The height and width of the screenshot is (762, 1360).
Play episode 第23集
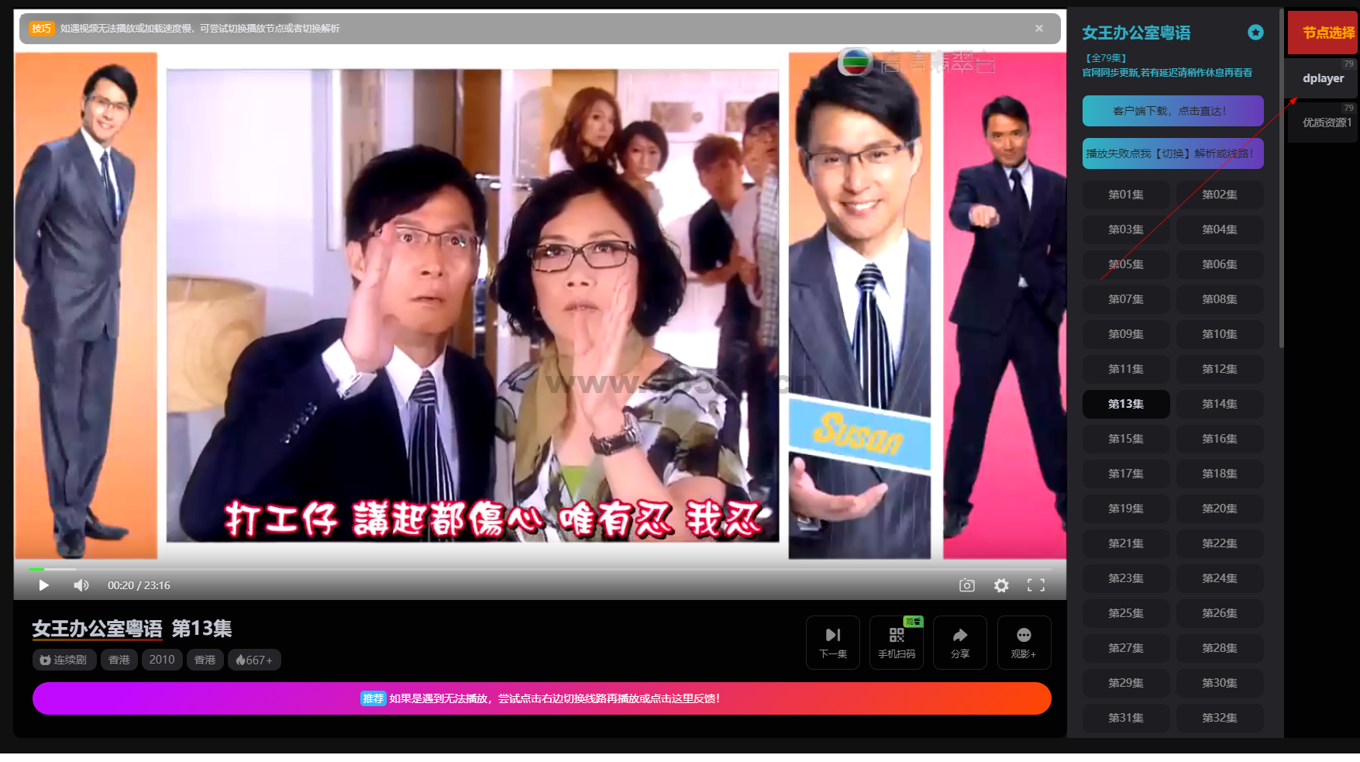[1126, 578]
